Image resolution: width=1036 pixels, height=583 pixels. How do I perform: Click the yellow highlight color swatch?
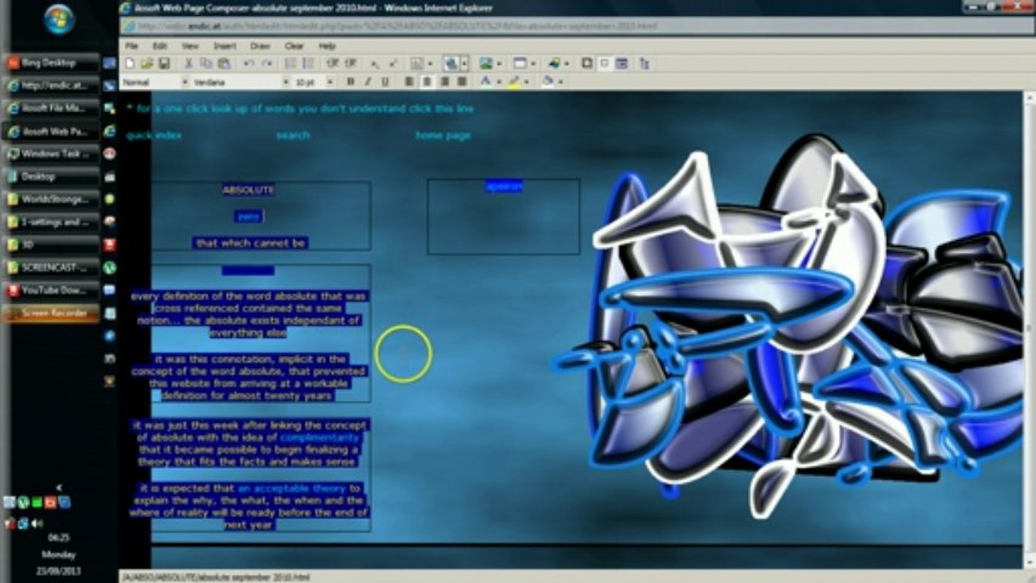click(514, 82)
